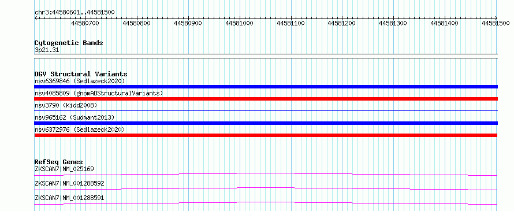
Task: Click the chr3:44580601..44581500 region label
Action: click(75, 12)
